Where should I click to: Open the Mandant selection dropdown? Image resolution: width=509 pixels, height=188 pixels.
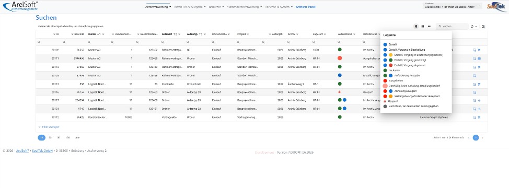click(453, 6)
